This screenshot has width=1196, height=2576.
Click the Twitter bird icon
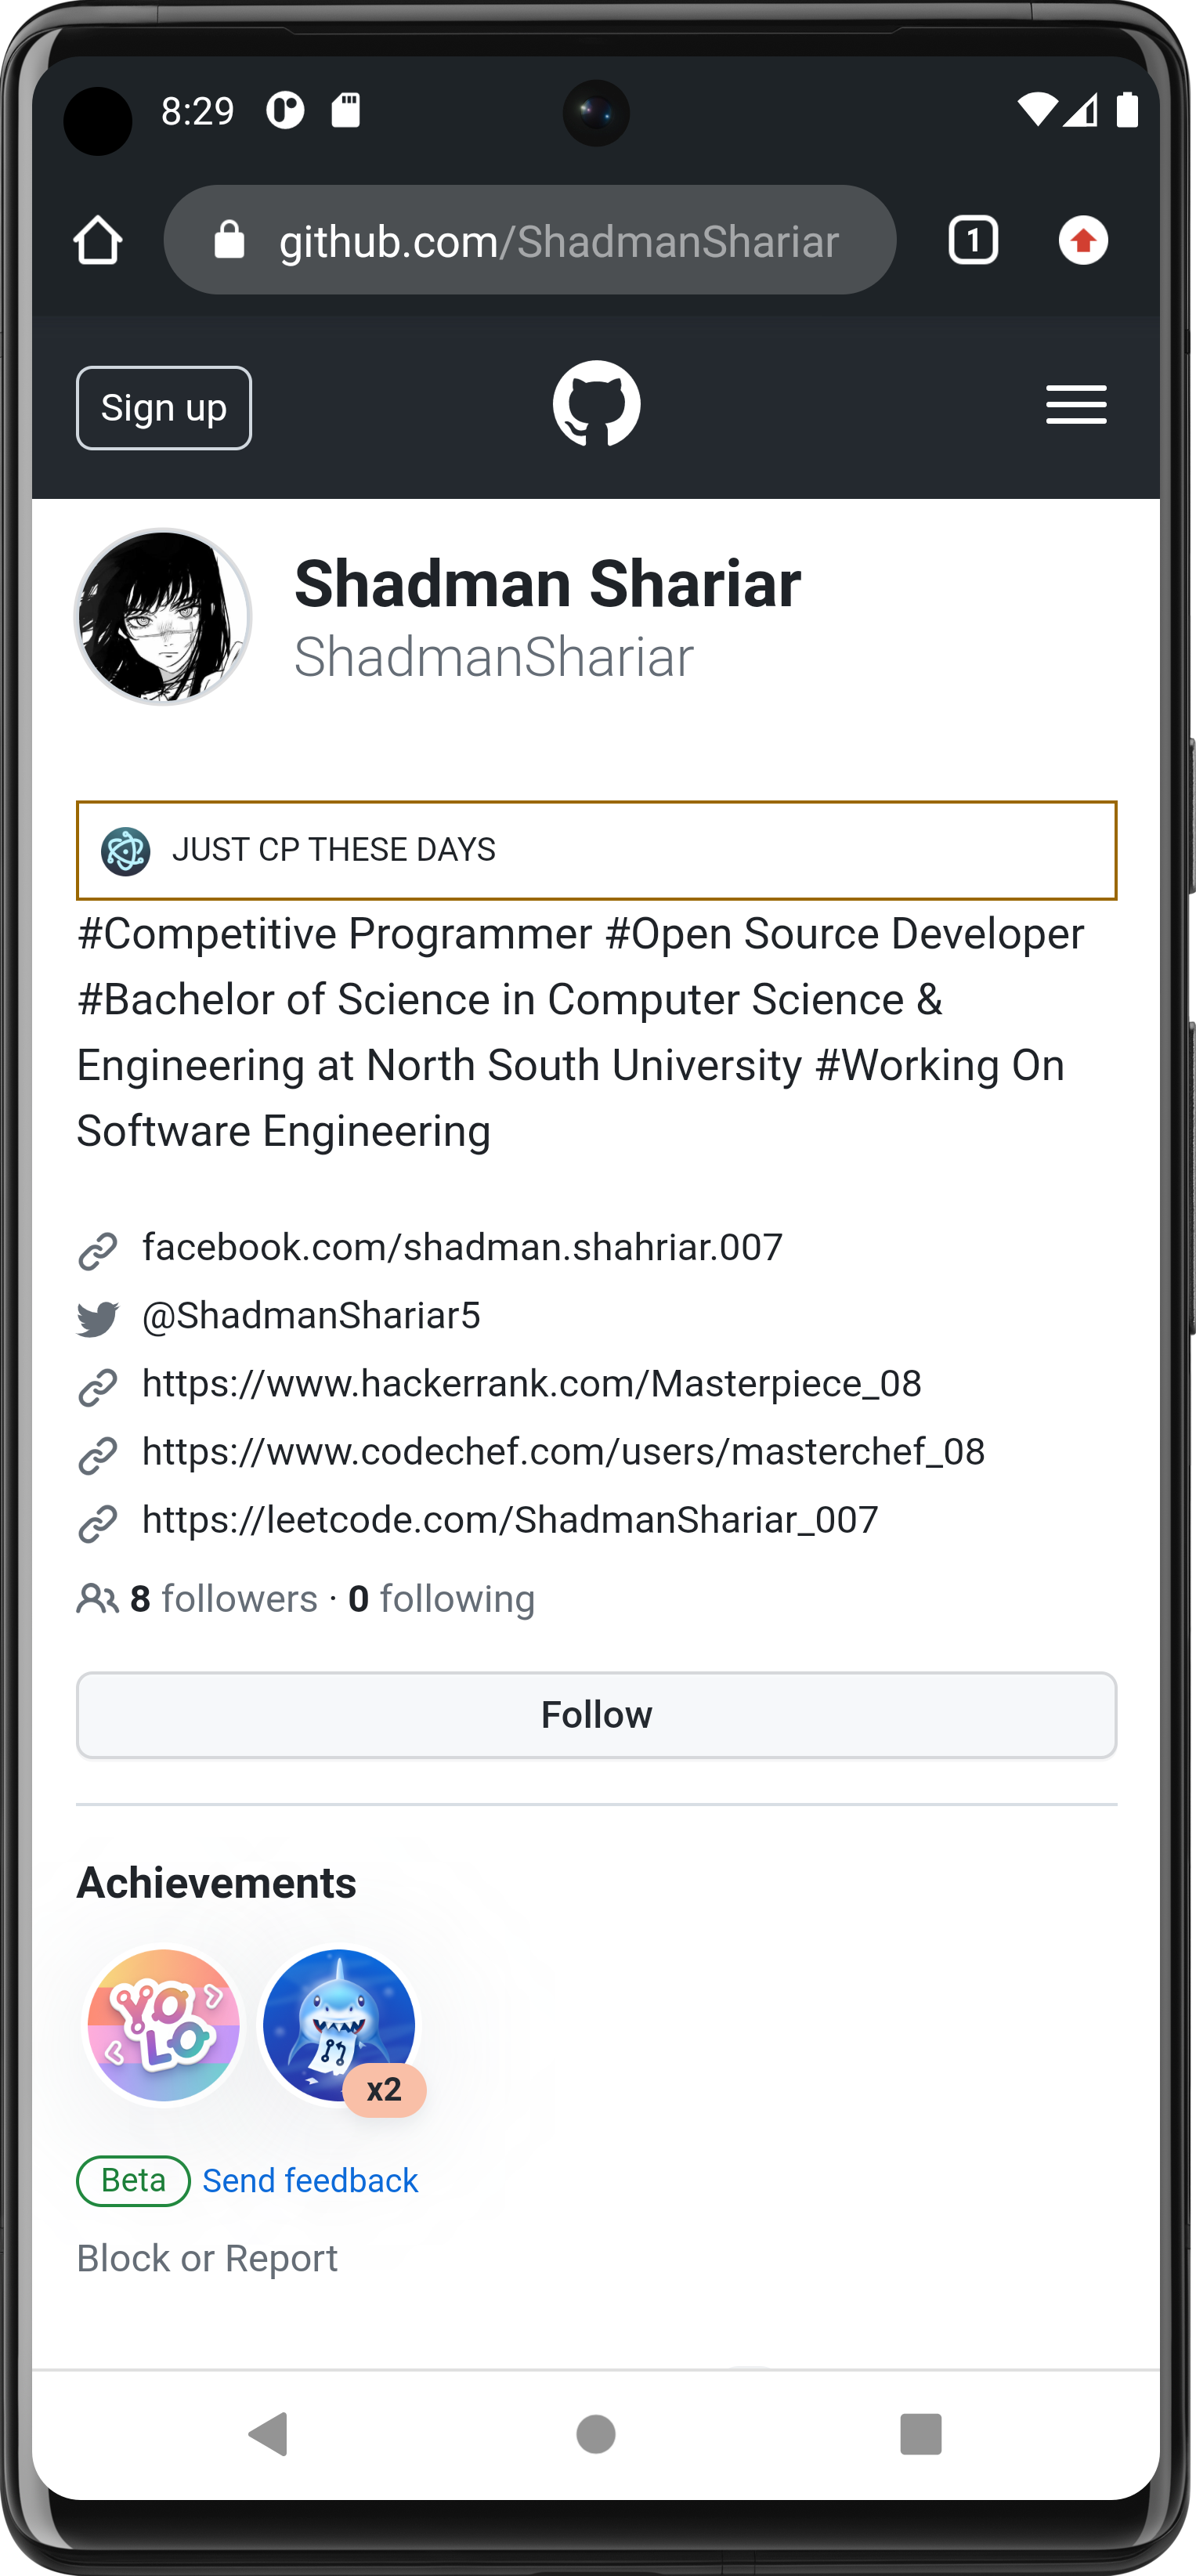coord(98,1315)
